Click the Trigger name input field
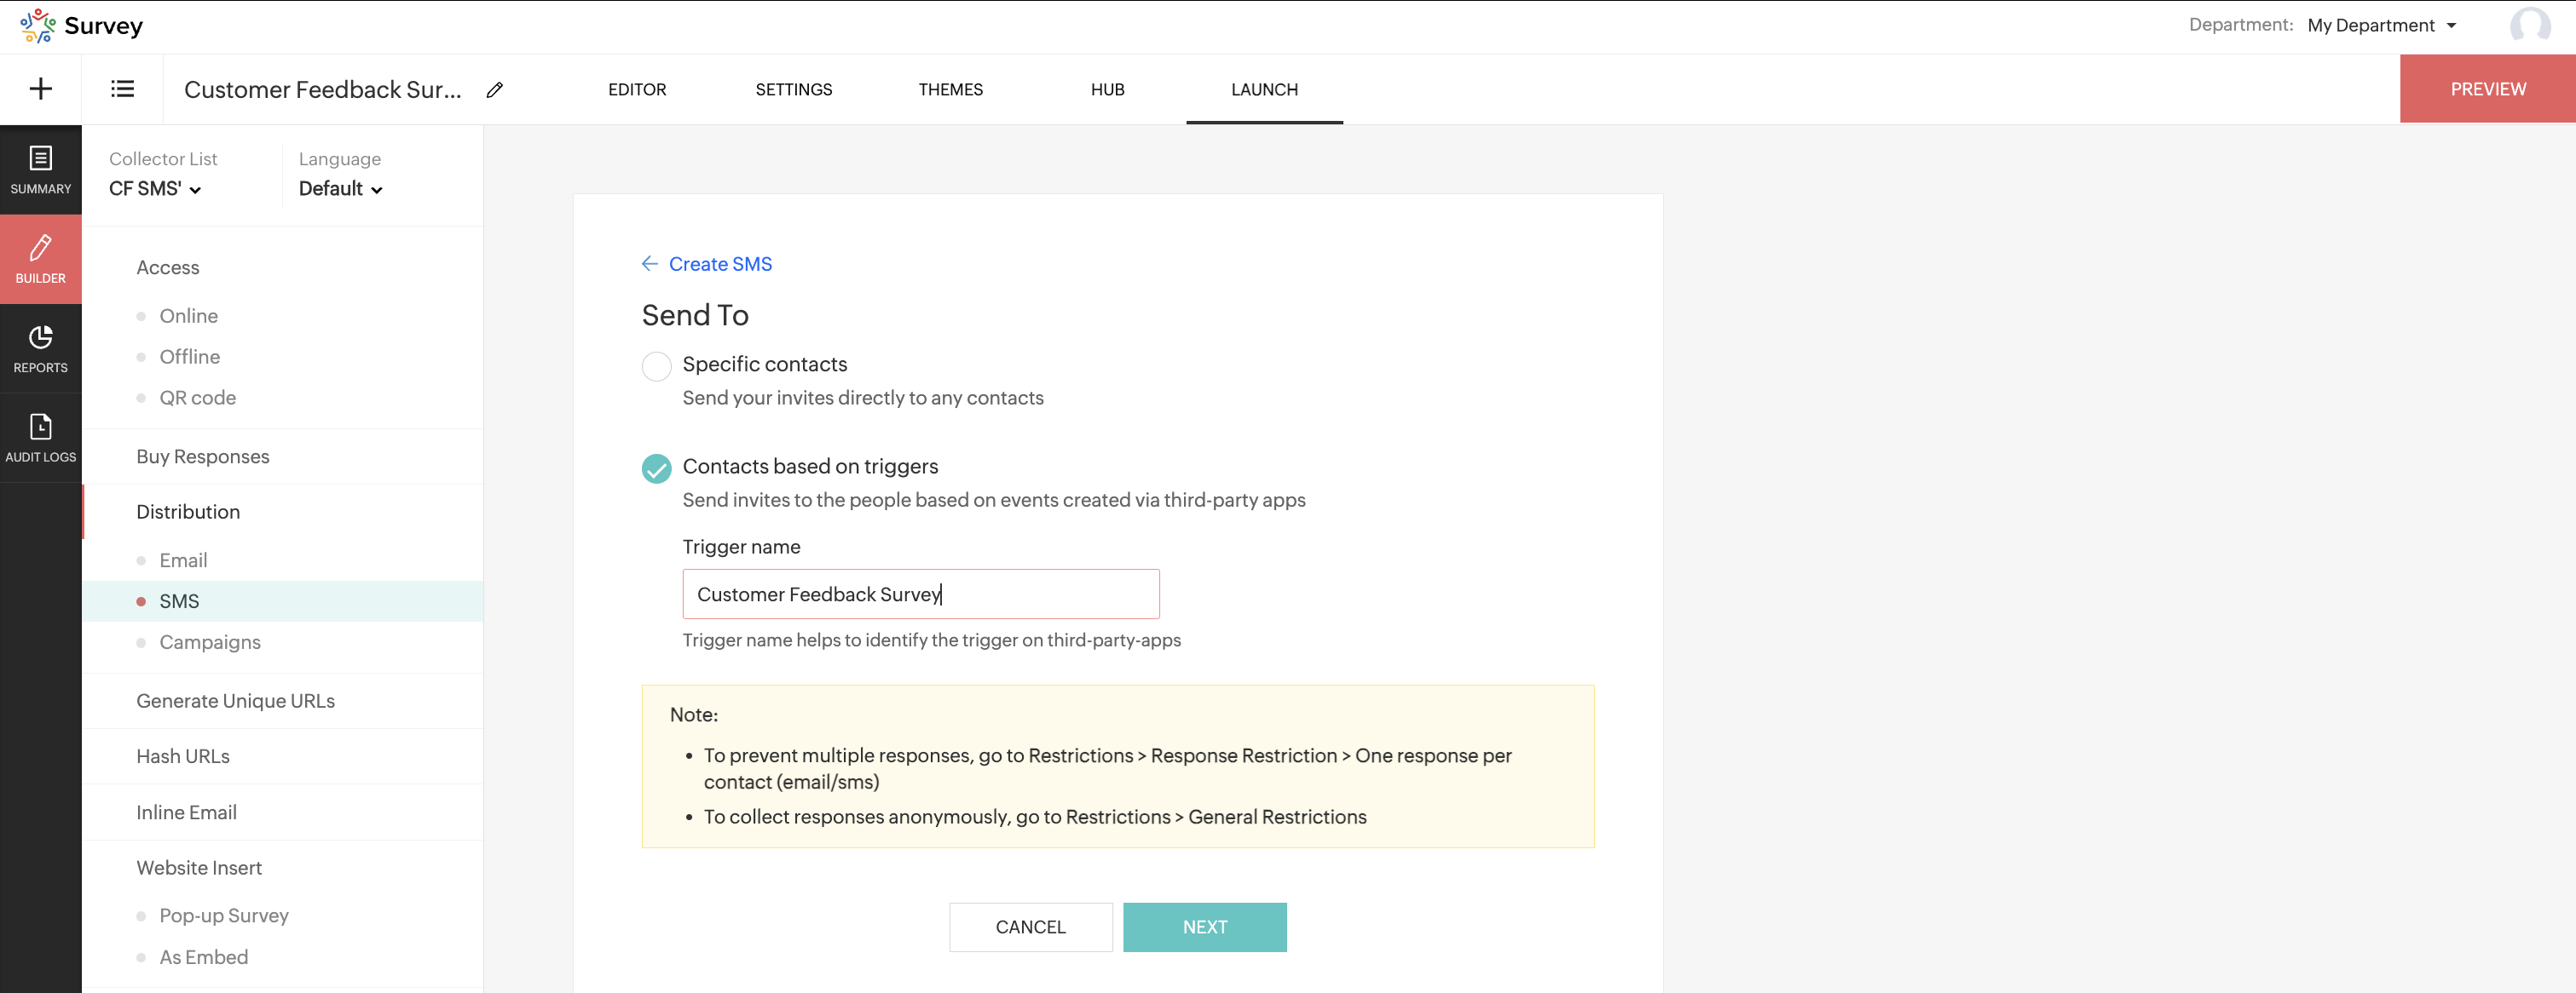Viewport: 2576px width, 993px height. (920, 594)
